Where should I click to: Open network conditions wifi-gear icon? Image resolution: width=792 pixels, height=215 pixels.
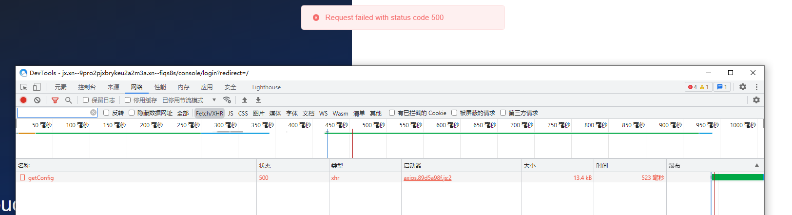227,100
